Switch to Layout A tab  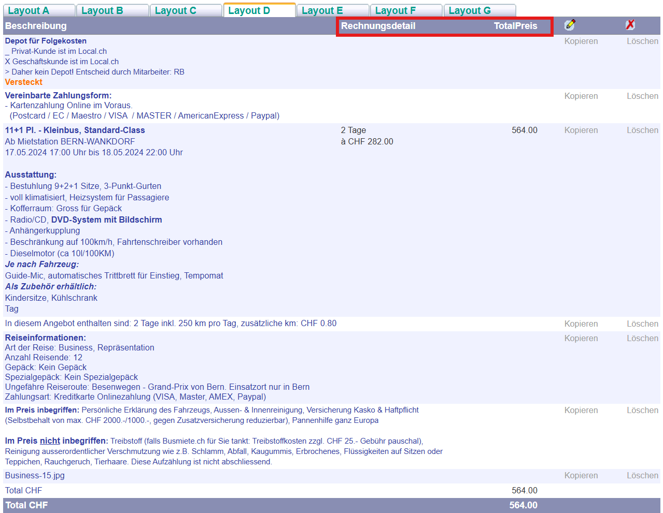(39, 10)
